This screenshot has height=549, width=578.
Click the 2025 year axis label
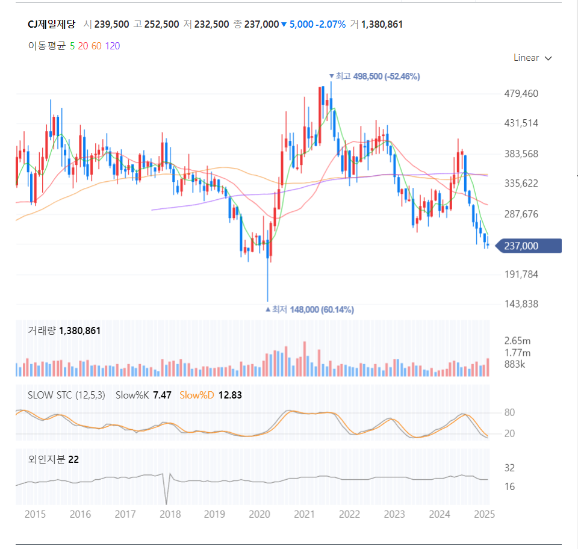click(x=484, y=514)
